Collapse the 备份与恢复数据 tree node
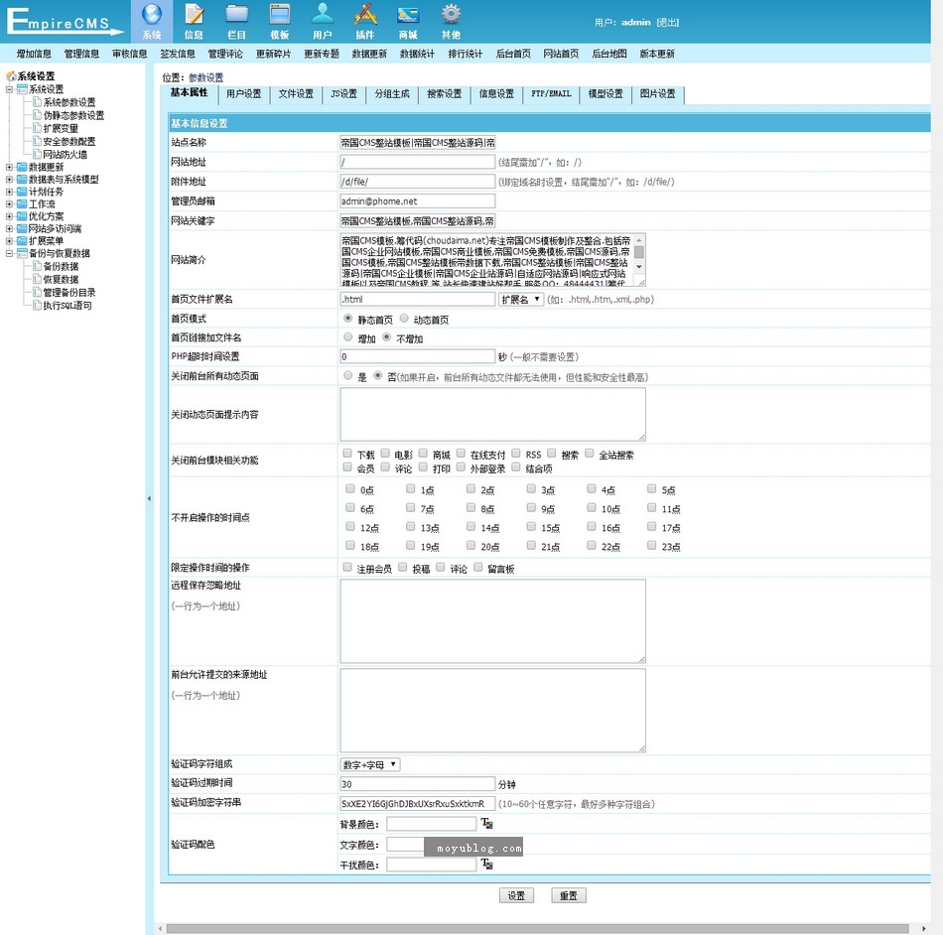Viewport: 943px width, 935px height. click(x=9, y=254)
